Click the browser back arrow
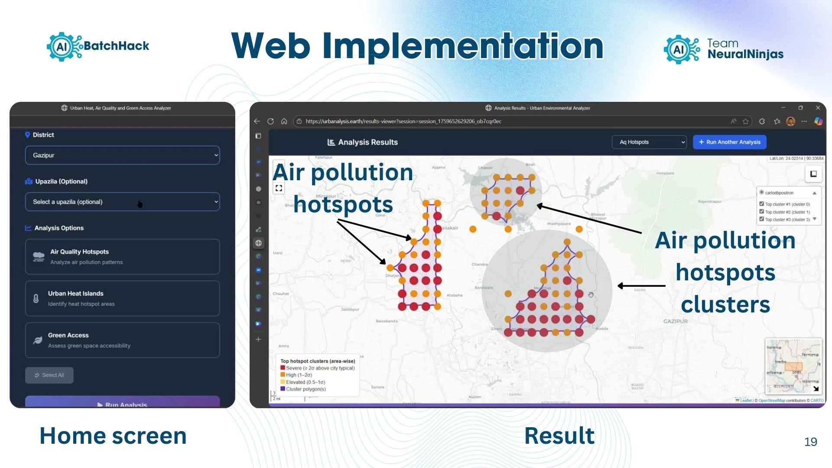 click(257, 121)
